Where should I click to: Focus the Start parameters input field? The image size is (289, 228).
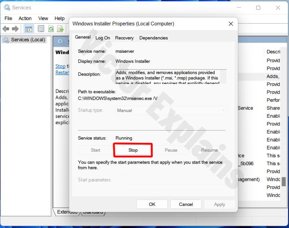(x=175, y=180)
